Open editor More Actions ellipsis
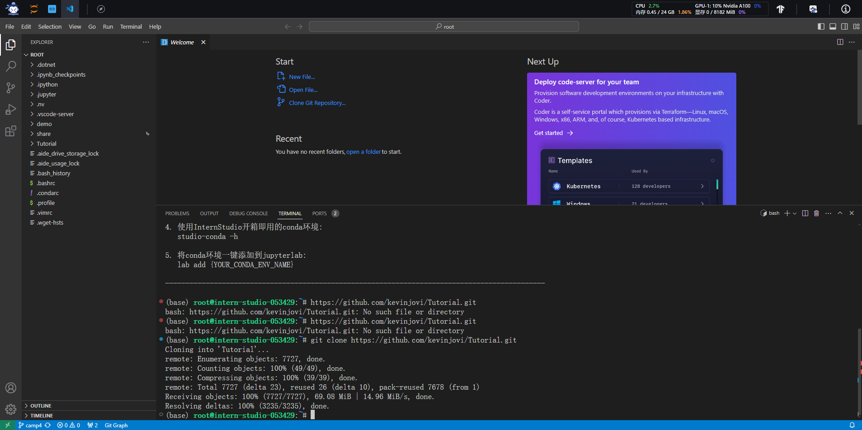The width and height of the screenshot is (862, 430). click(852, 42)
